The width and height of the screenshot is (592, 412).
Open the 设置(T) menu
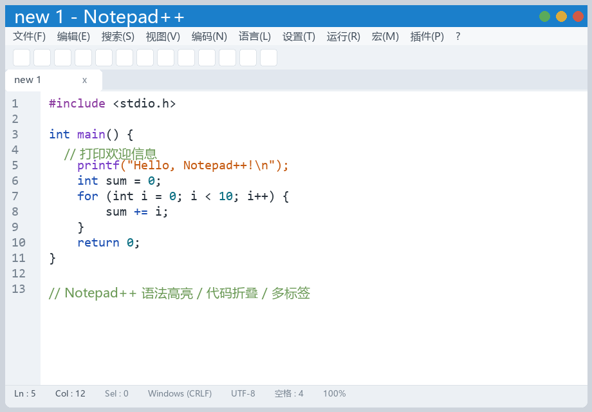coord(299,37)
